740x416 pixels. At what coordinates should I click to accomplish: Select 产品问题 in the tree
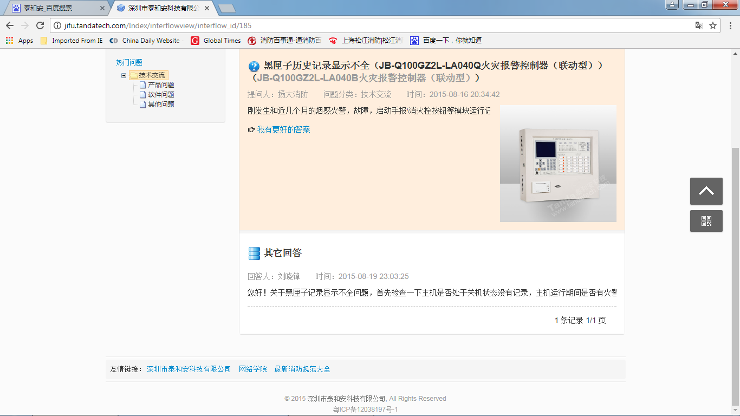[x=161, y=85]
